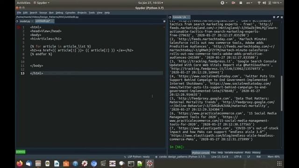The height and width of the screenshot is (168, 299).
Task: Open the editor pane options icon
Action: coord(164,21)
